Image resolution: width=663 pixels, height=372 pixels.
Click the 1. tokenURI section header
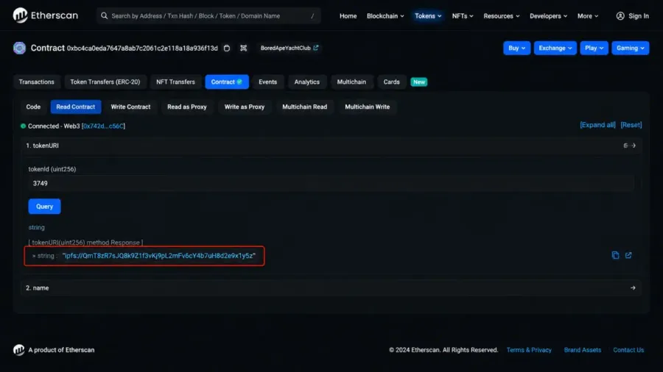pos(331,146)
